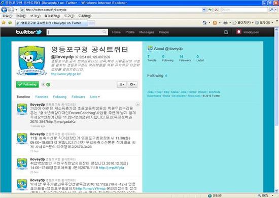279x198 pixels.
Task: Click the kimdoyeon avatar in the header
Action: (239, 32)
